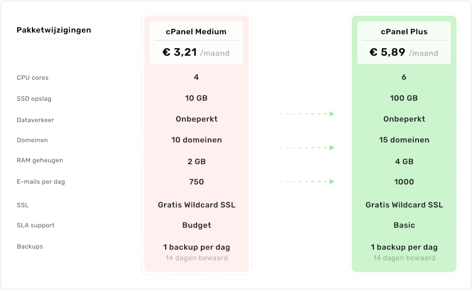
Task: Click the top dashed green arrow
Action: tap(301, 113)
